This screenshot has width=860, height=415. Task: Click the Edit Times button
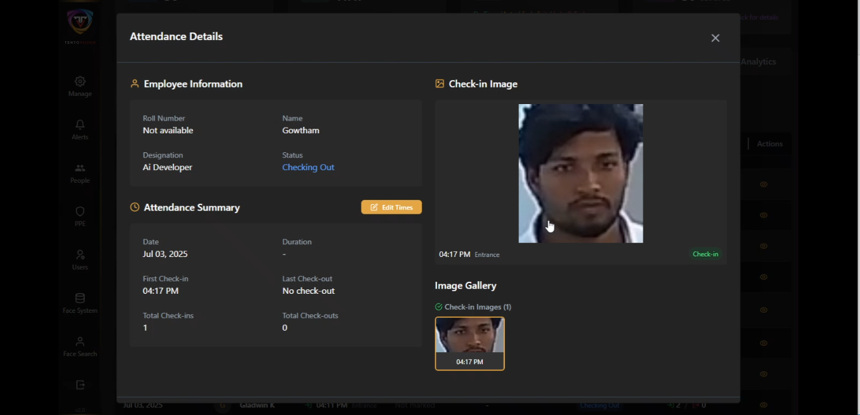391,207
